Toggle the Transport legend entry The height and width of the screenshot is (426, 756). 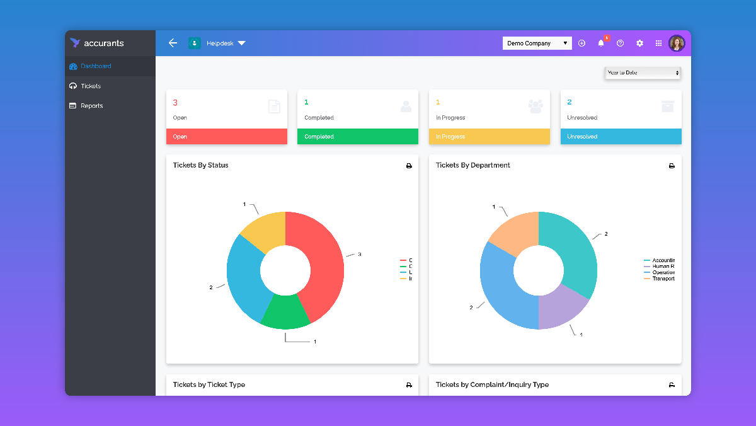coord(660,279)
